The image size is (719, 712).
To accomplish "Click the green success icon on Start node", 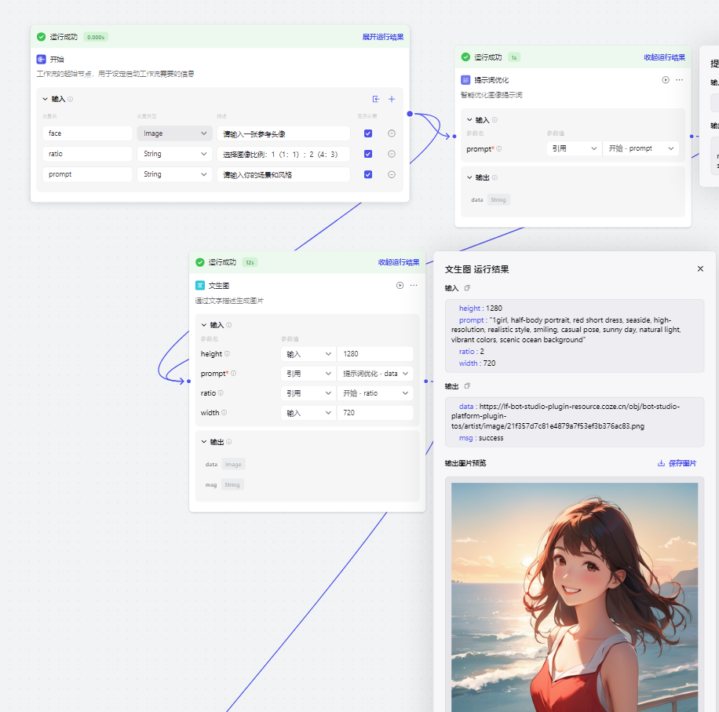I will [42, 37].
